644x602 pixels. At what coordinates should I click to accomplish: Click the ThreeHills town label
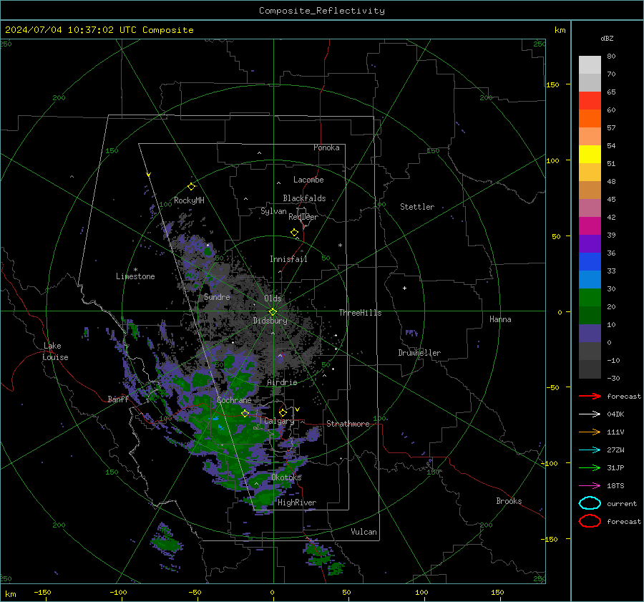[x=360, y=313]
